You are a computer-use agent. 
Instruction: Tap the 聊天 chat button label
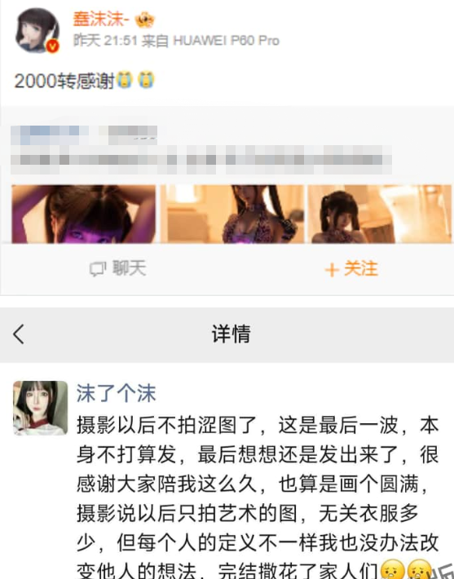[x=129, y=268]
